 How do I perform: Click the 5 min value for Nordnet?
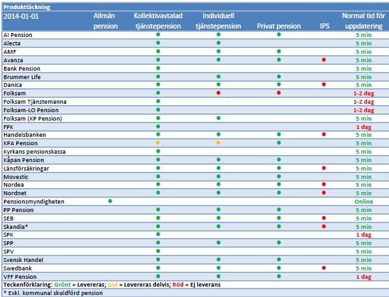click(x=364, y=193)
